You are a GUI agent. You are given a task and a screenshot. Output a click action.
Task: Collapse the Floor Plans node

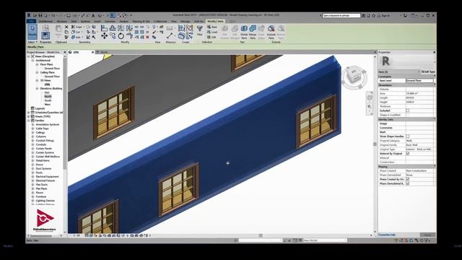click(37, 64)
